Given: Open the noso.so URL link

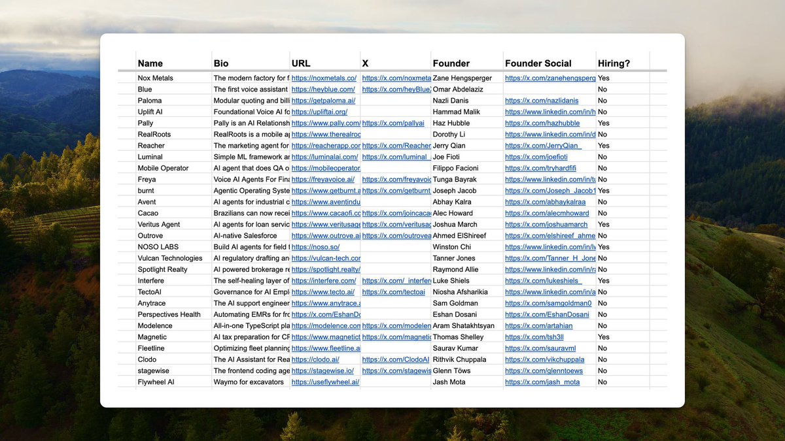Looking at the screenshot, I should click(315, 247).
